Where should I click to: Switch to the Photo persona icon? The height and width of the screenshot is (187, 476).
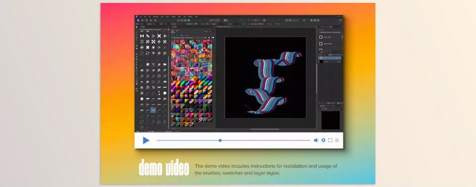tap(138, 20)
